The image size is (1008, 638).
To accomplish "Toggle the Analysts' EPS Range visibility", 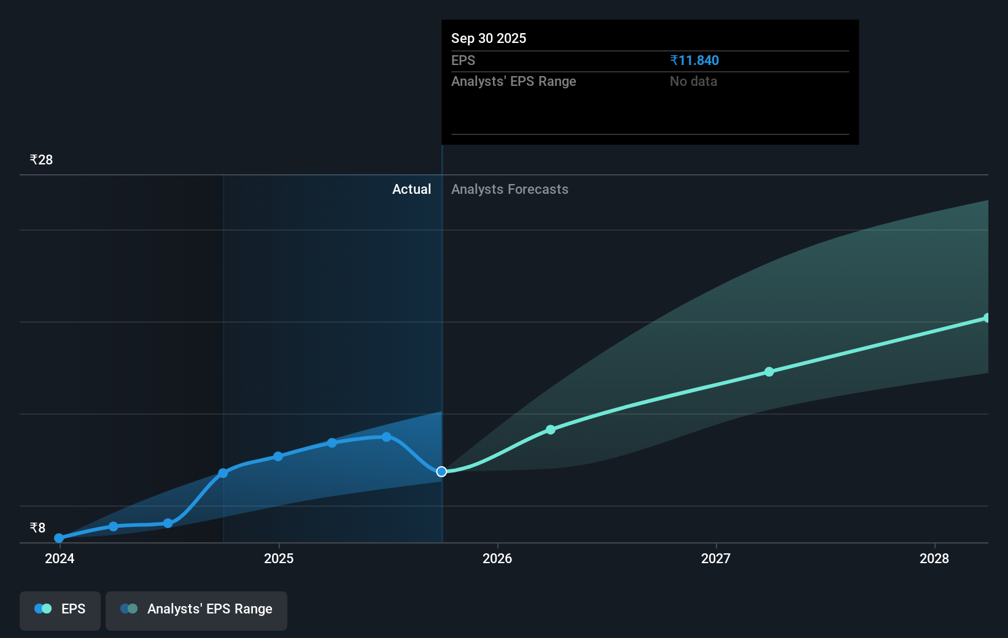I will click(196, 610).
